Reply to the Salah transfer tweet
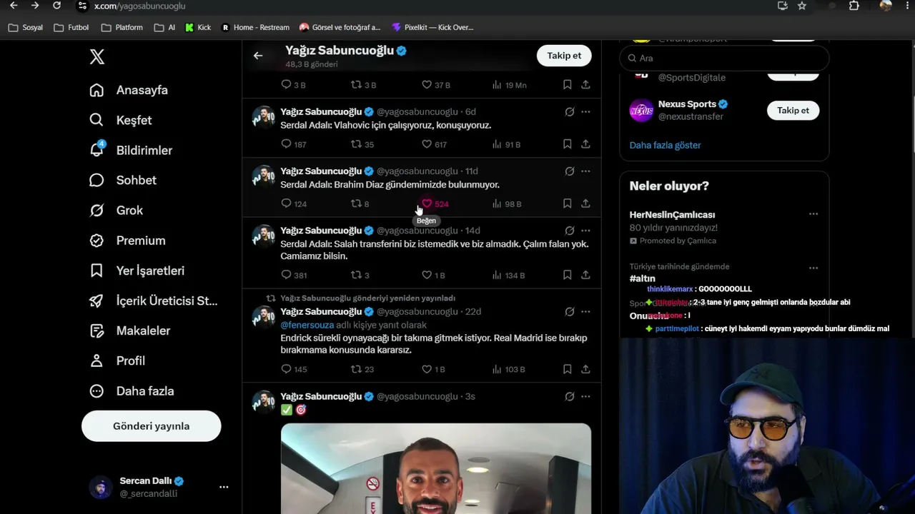The image size is (915, 514). click(x=294, y=275)
